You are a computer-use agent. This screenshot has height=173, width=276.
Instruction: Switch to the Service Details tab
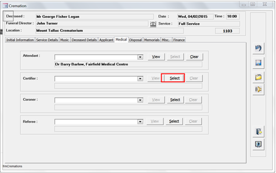pos(47,40)
